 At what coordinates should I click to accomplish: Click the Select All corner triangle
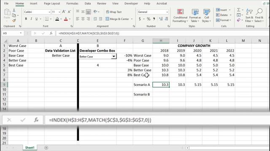tap(5, 41)
